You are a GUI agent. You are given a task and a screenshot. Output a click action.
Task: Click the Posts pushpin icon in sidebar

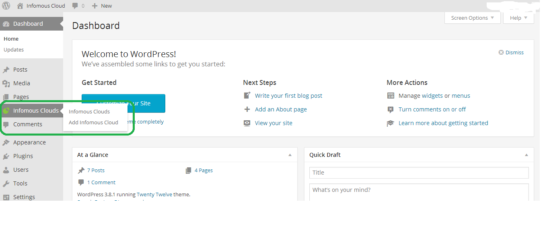(6, 70)
